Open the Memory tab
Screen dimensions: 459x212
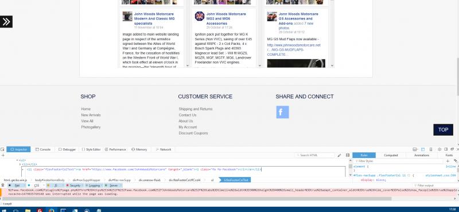pyautogui.click(x=139, y=149)
